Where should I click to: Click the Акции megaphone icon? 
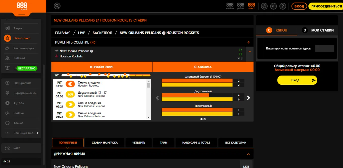pyautogui.click(x=8, y=28)
